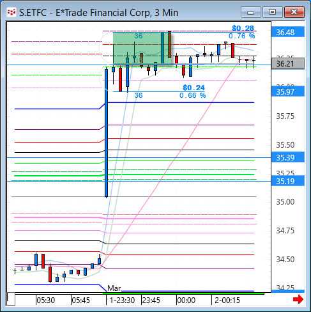Maximize the S.ETFC chart window
Viewport: 311px width, 312px height.
point(272,12)
